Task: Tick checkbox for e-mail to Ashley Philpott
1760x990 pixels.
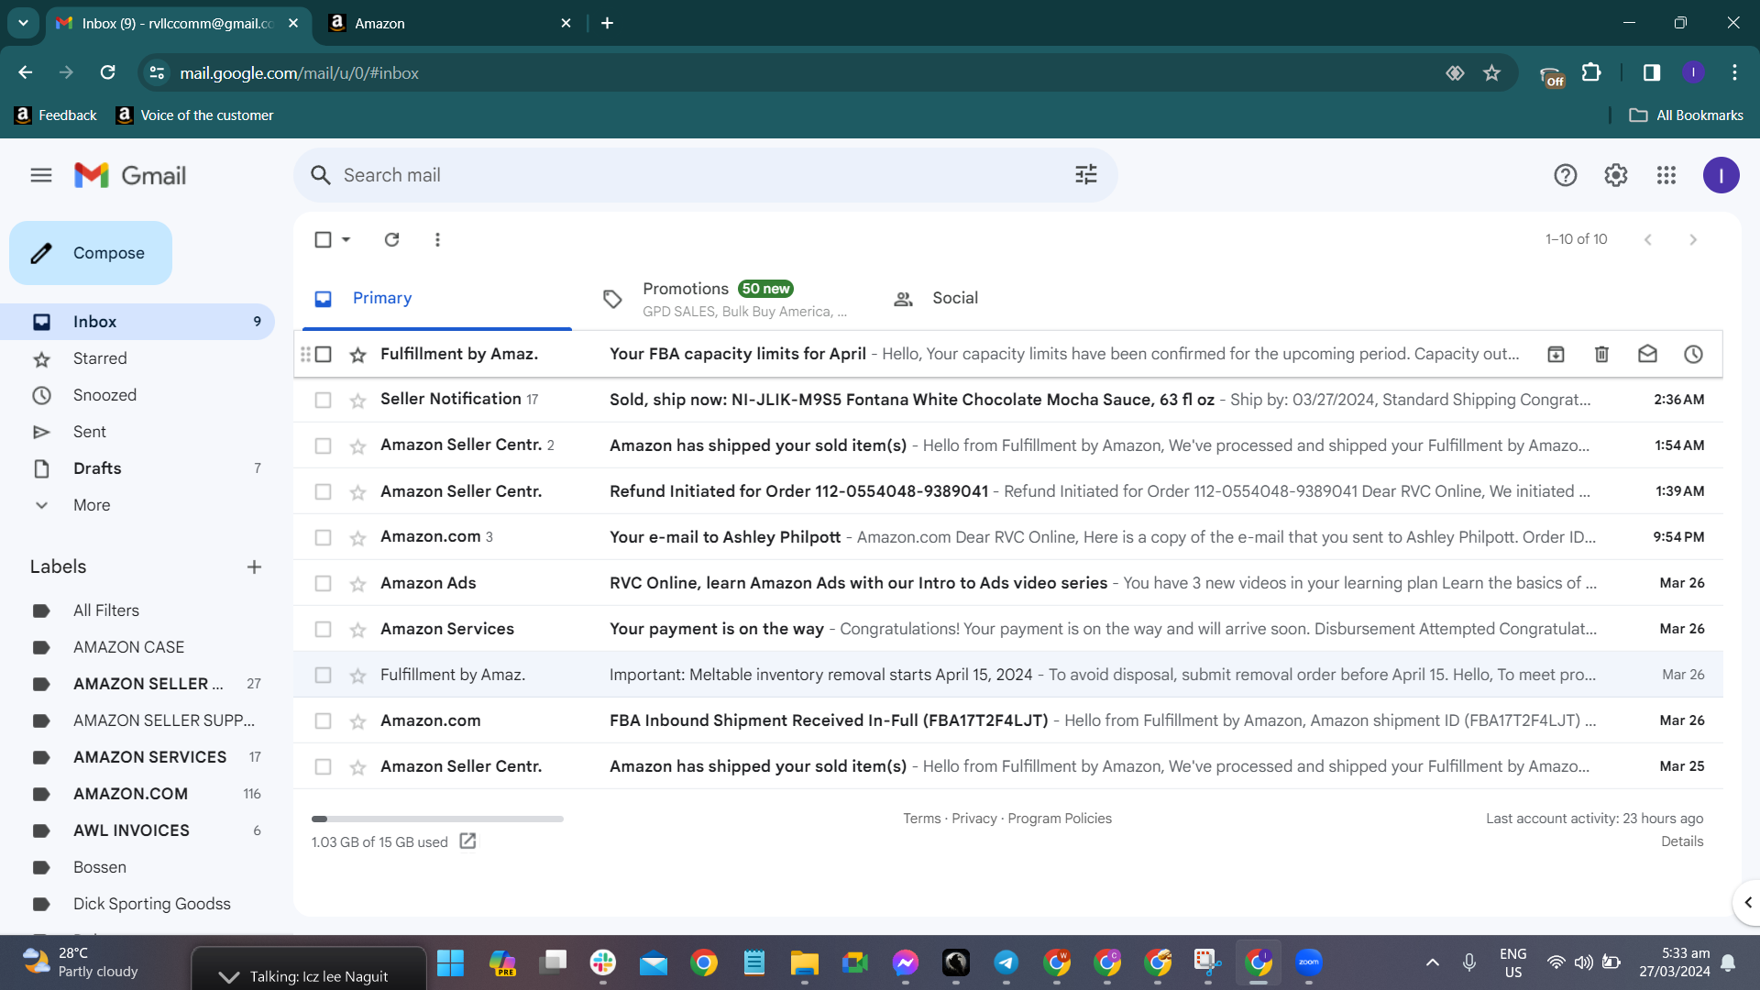Action: point(323,537)
